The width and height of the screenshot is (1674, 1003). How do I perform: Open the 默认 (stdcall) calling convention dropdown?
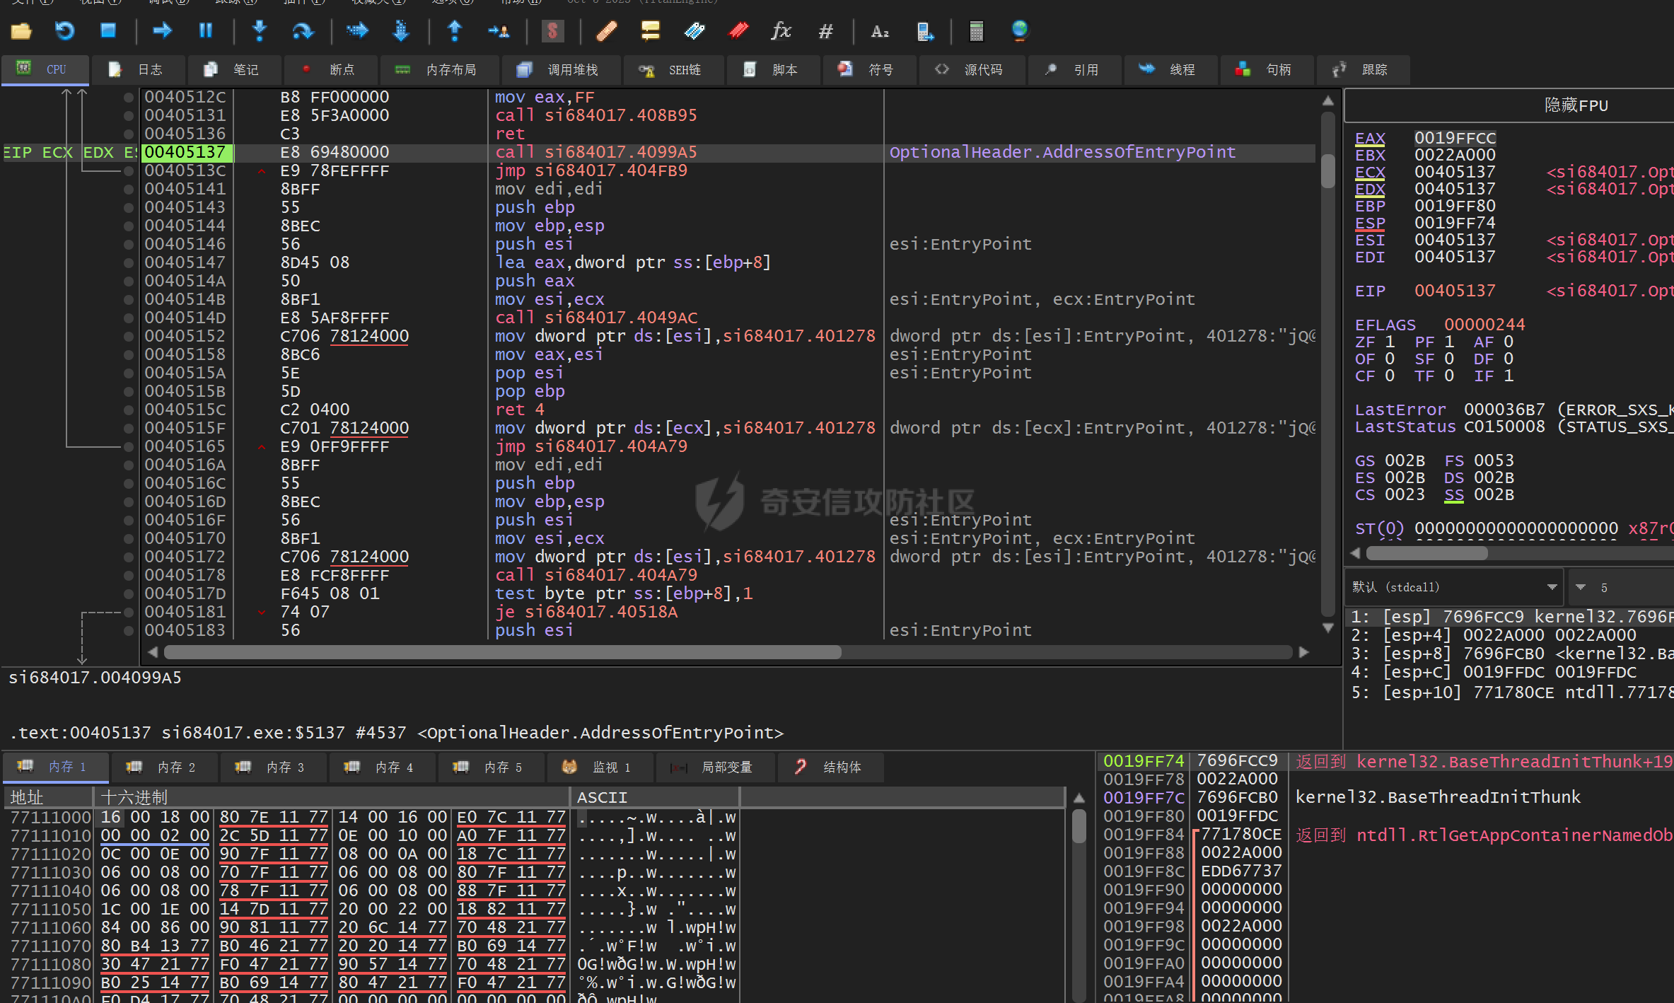tap(1552, 587)
